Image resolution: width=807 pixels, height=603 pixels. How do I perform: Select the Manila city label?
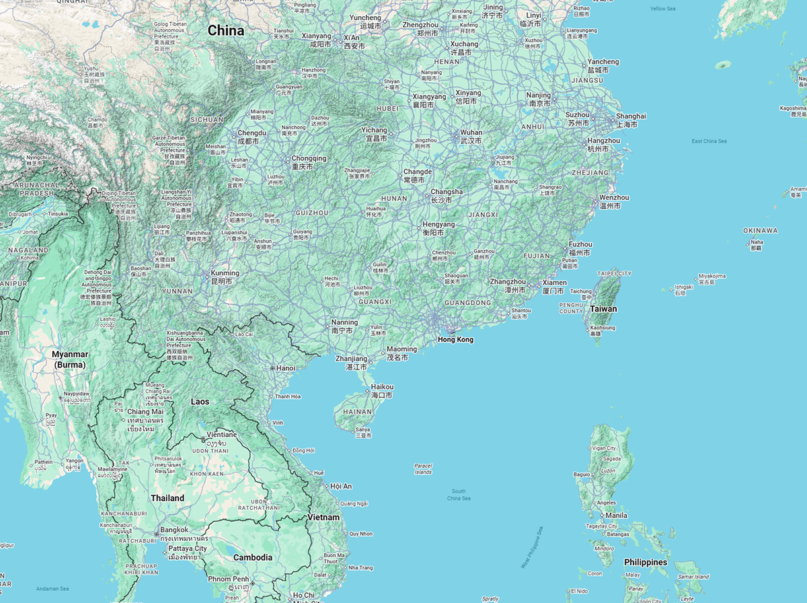click(x=616, y=516)
